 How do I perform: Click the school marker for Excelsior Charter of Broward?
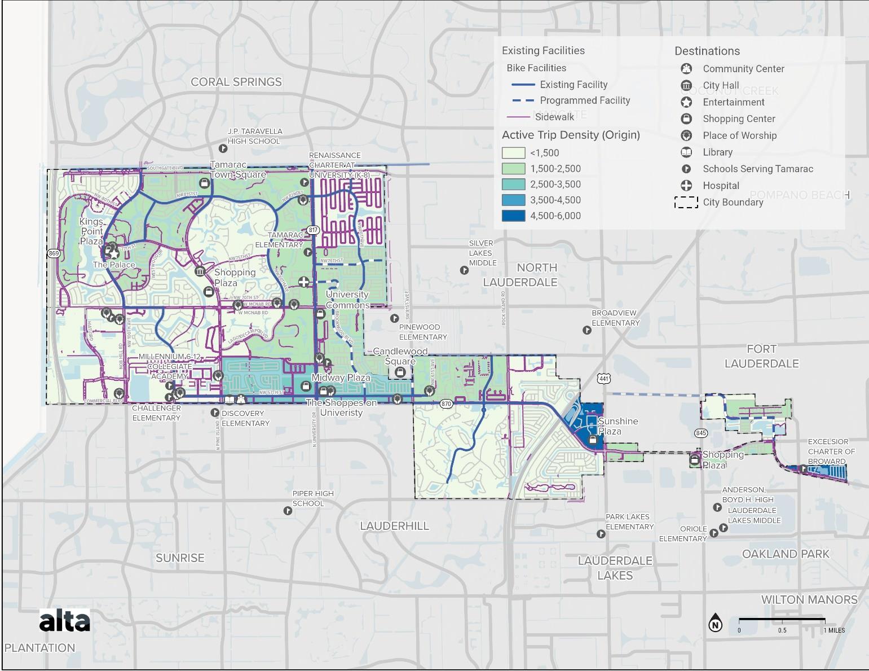[x=803, y=469]
